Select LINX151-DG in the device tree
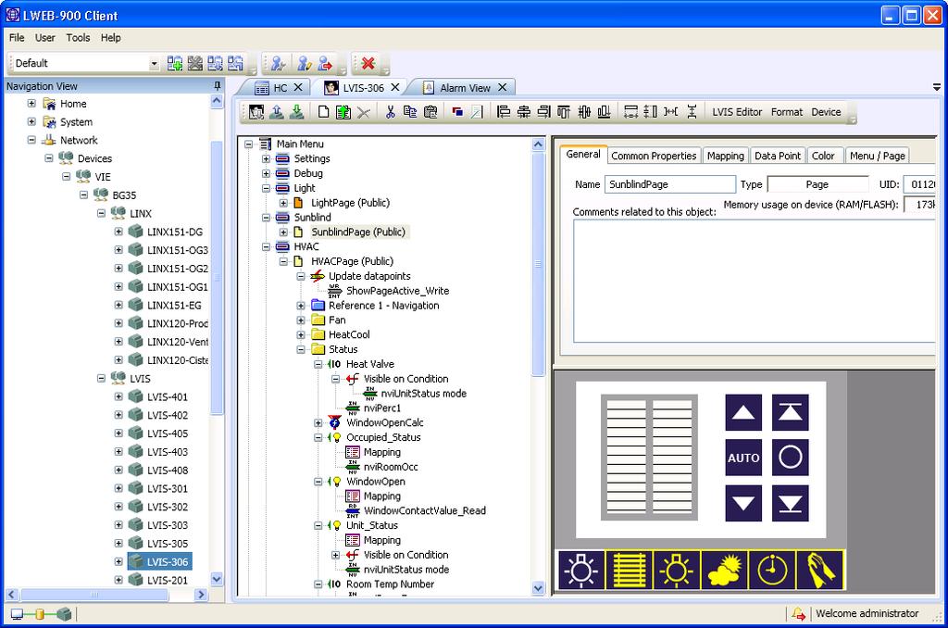Image resolution: width=948 pixels, height=628 pixels. 175,232
